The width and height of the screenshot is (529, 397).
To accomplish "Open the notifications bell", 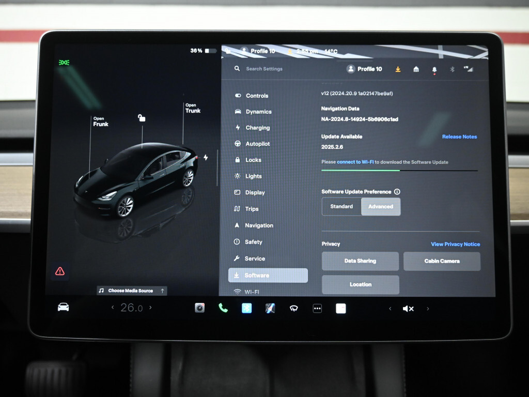I will (434, 69).
